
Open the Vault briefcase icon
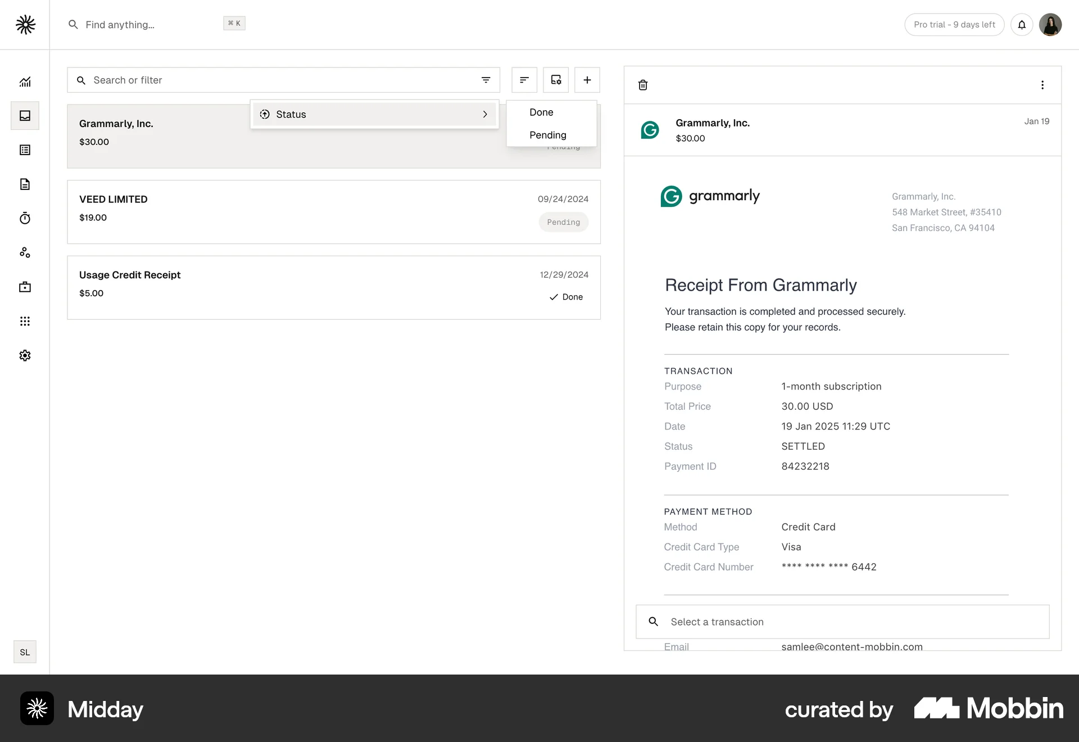(x=25, y=287)
